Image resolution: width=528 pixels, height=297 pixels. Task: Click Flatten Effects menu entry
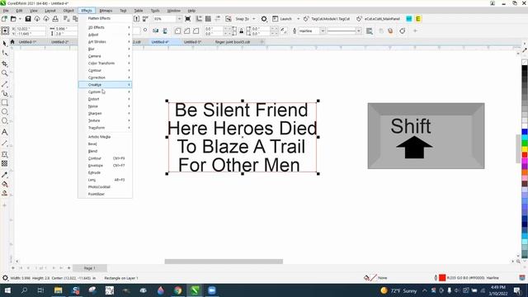(105, 18)
